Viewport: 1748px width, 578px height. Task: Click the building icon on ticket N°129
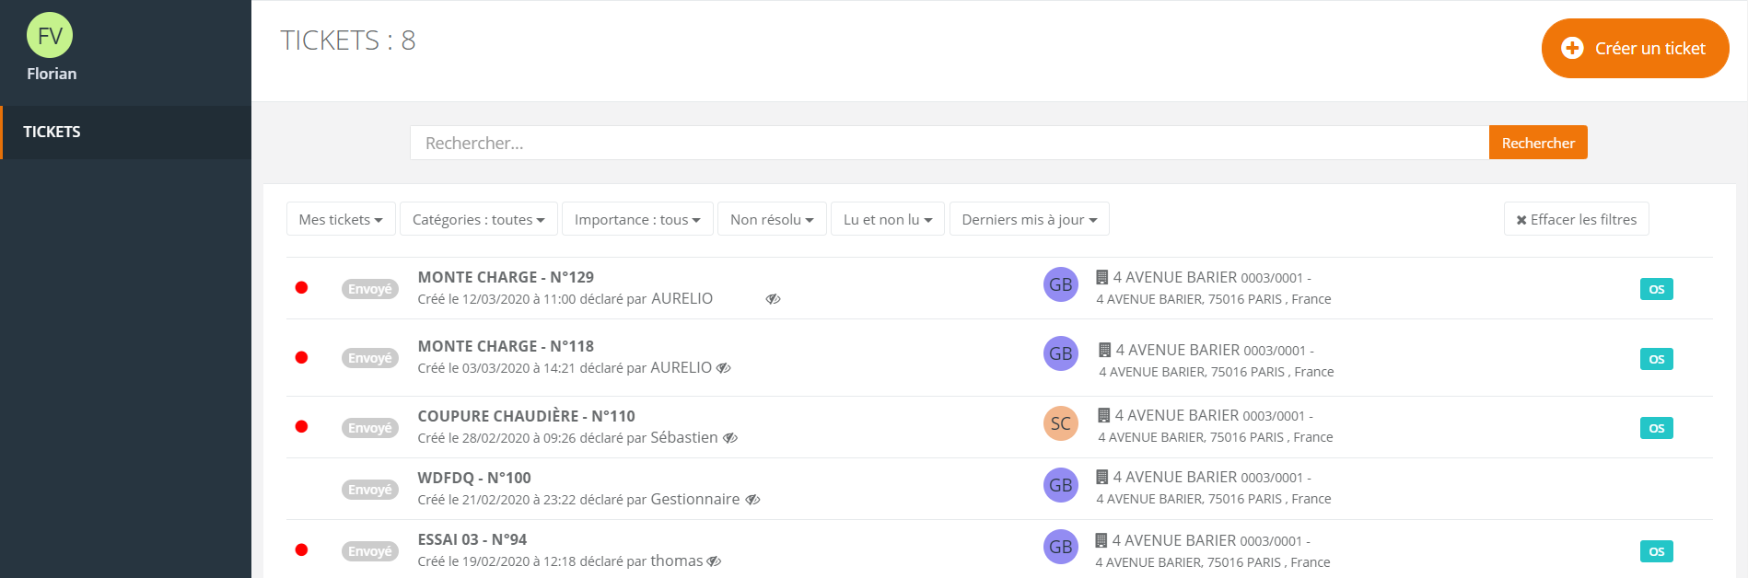(1101, 277)
